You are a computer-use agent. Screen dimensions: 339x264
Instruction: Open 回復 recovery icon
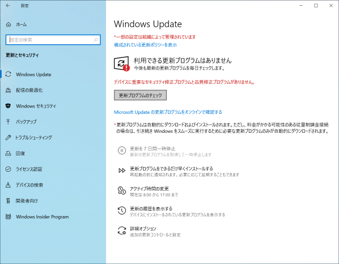pyautogui.click(x=8, y=153)
